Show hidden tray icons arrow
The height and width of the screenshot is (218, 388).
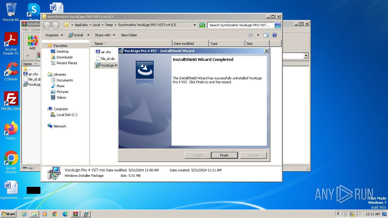click(x=338, y=214)
